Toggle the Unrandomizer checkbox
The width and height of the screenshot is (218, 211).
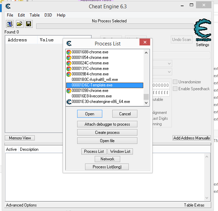click(175, 82)
